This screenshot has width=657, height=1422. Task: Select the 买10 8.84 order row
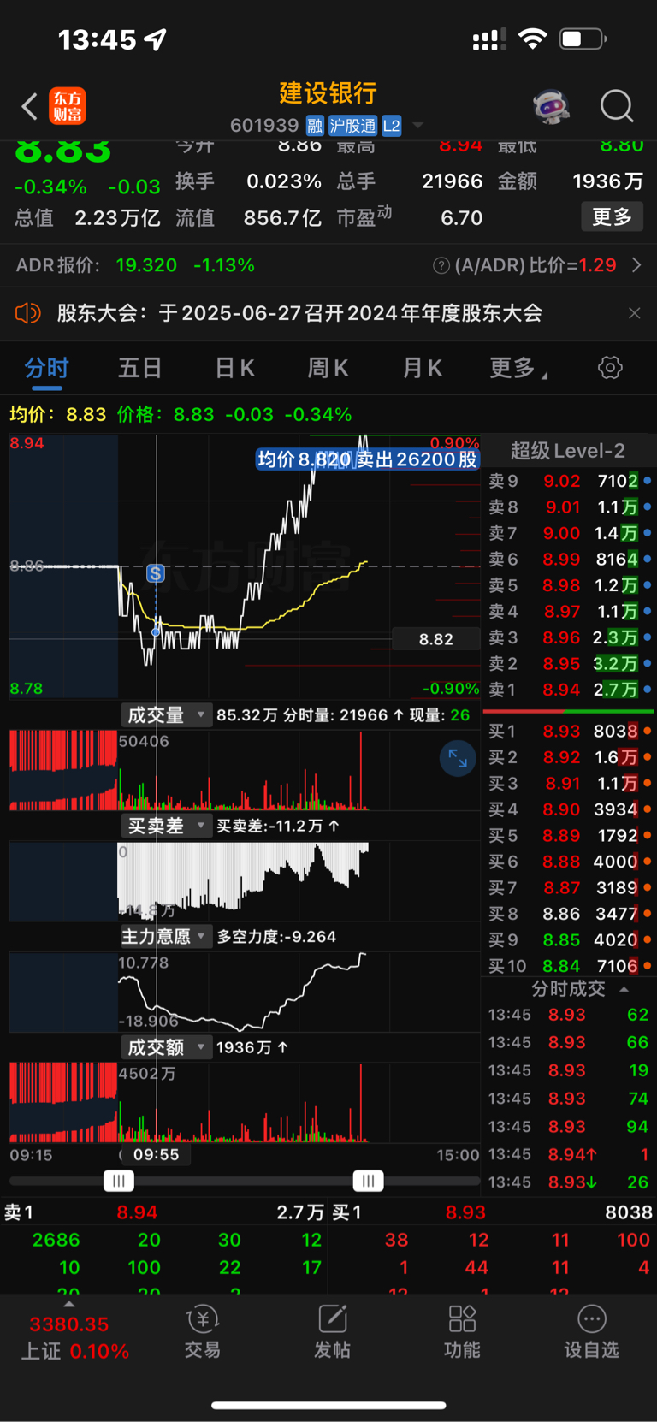point(570,966)
